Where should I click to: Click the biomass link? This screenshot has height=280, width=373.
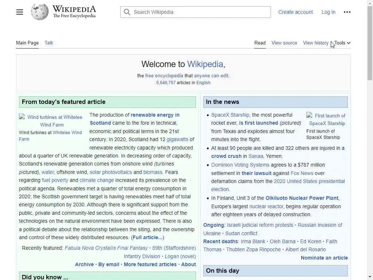153,172
